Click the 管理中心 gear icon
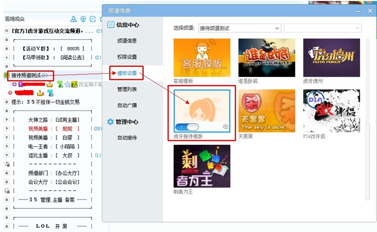This screenshot has height=232, width=377. 111,122
